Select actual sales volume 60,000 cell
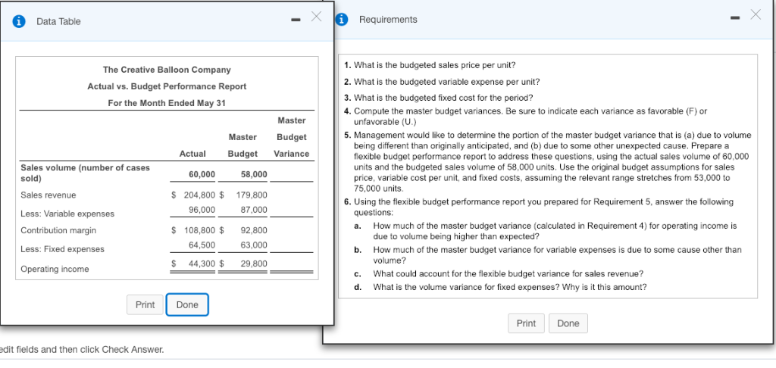The height and width of the screenshot is (368, 776). [x=202, y=174]
